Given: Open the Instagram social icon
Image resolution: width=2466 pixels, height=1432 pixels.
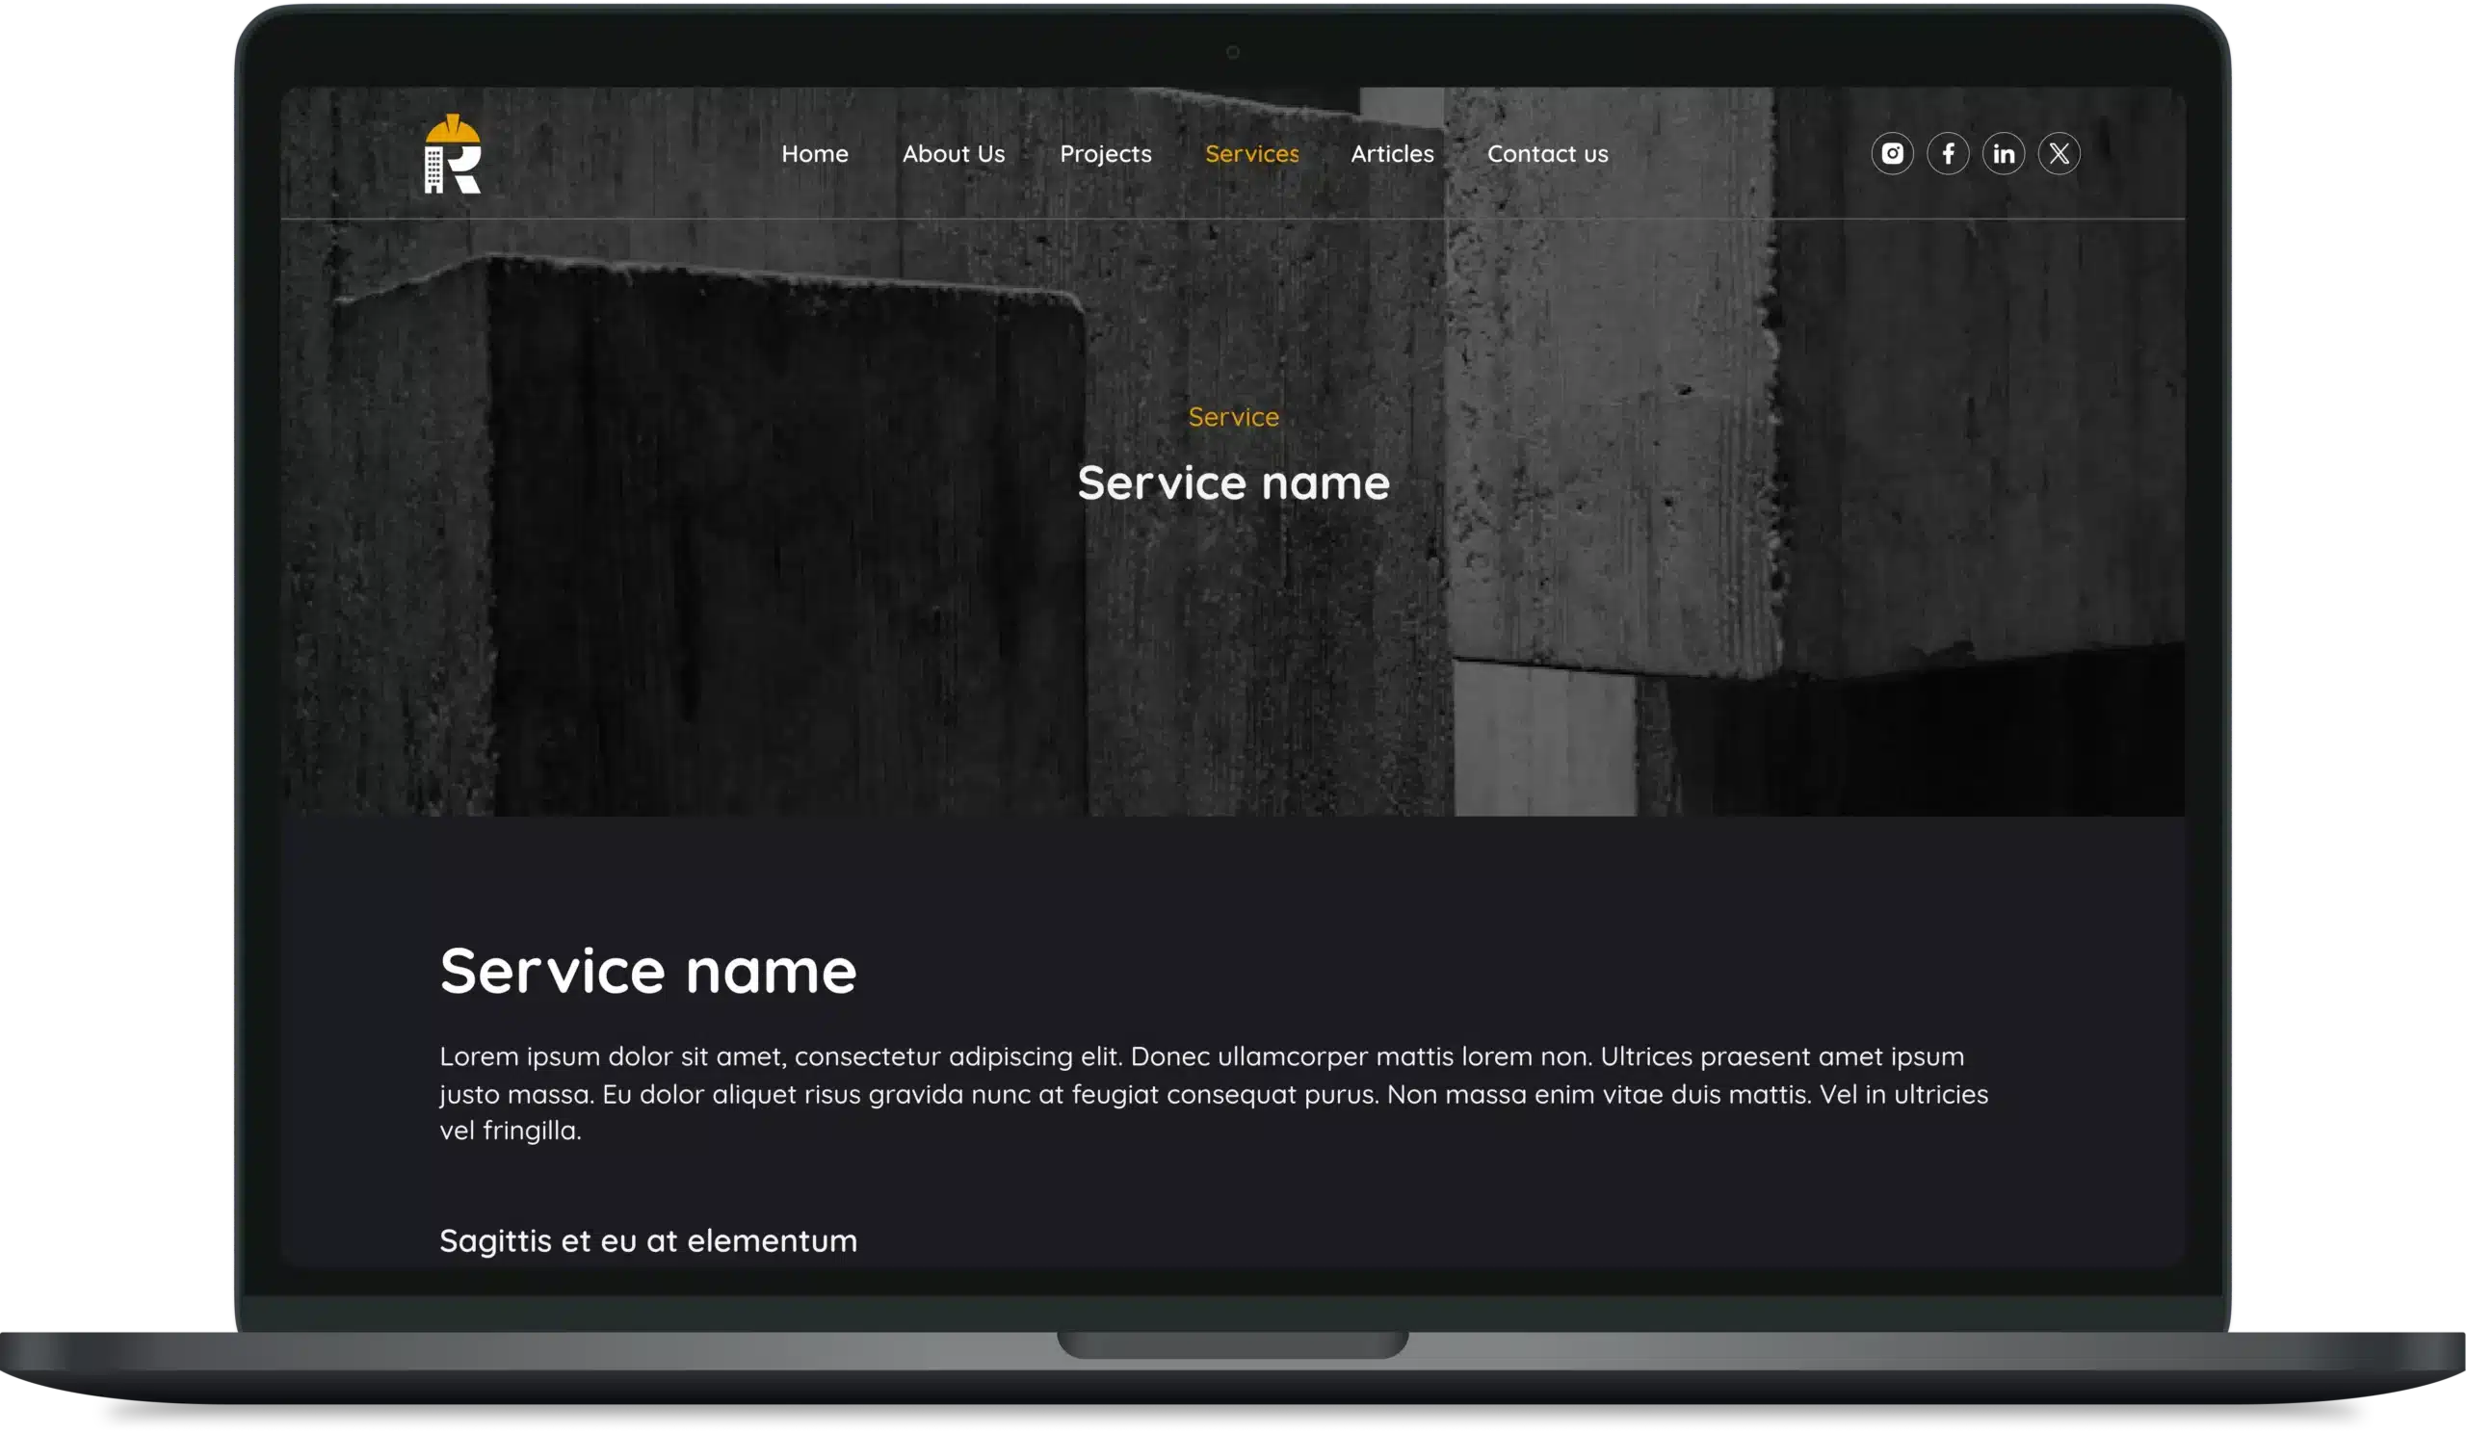Looking at the screenshot, I should coord(1892,153).
